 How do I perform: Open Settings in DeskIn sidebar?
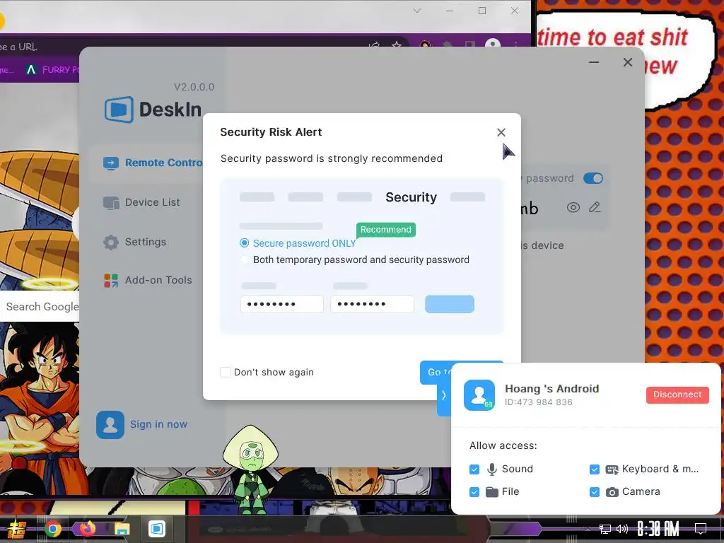coord(146,242)
